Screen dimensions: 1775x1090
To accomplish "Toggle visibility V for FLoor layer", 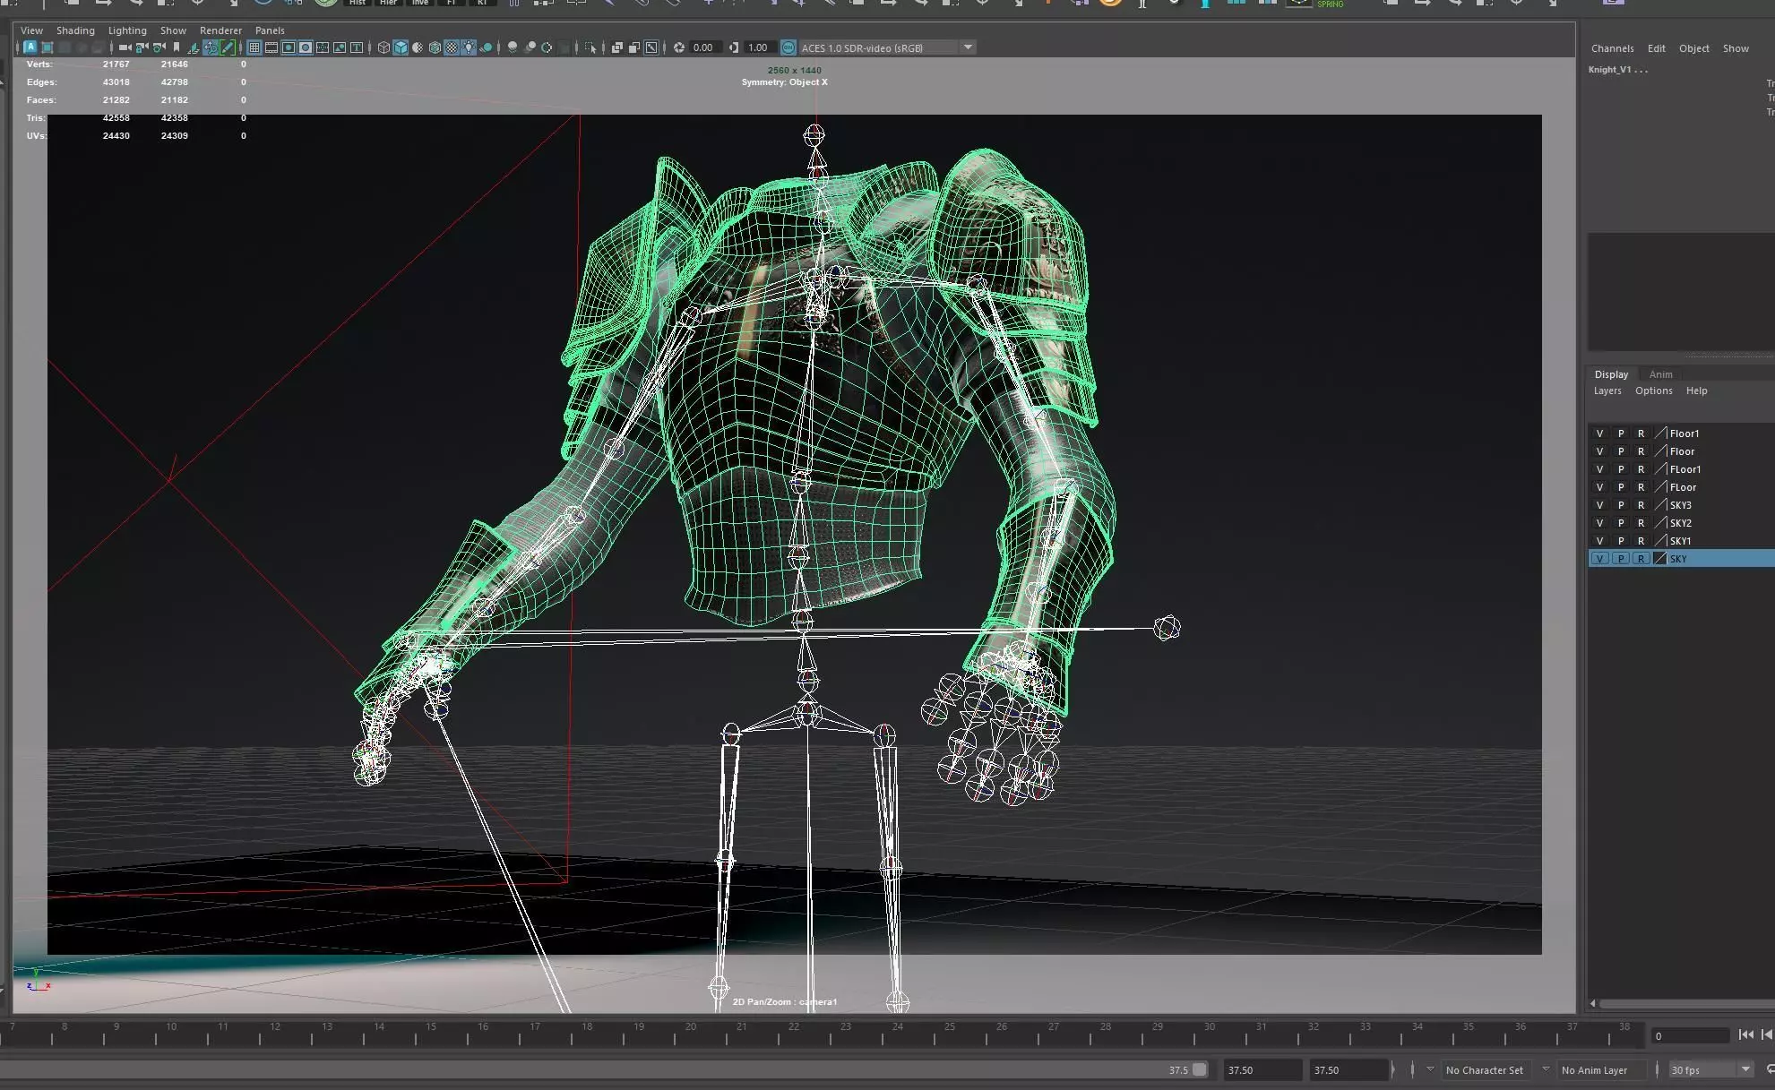I will tap(1599, 487).
